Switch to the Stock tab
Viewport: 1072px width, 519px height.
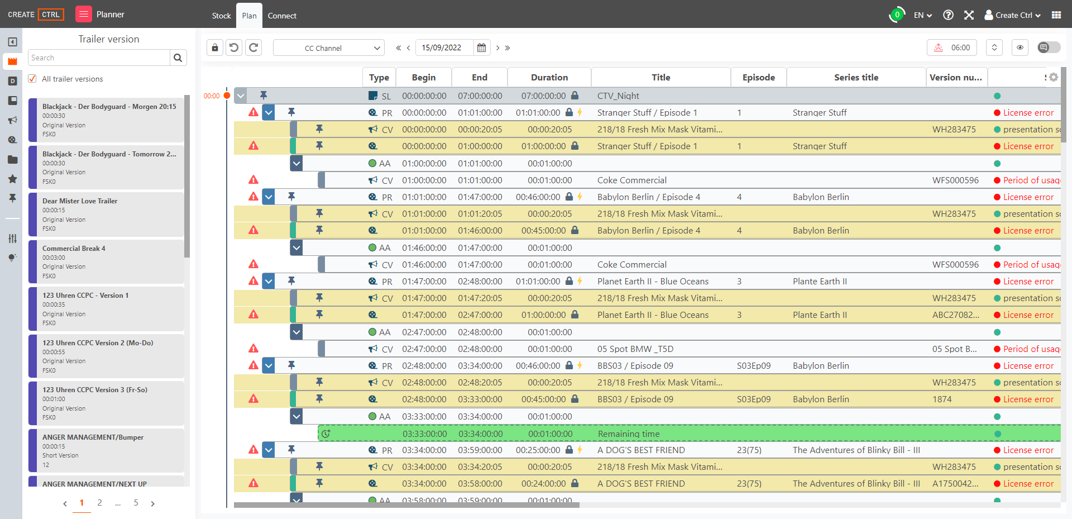pyautogui.click(x=221, y=16)
